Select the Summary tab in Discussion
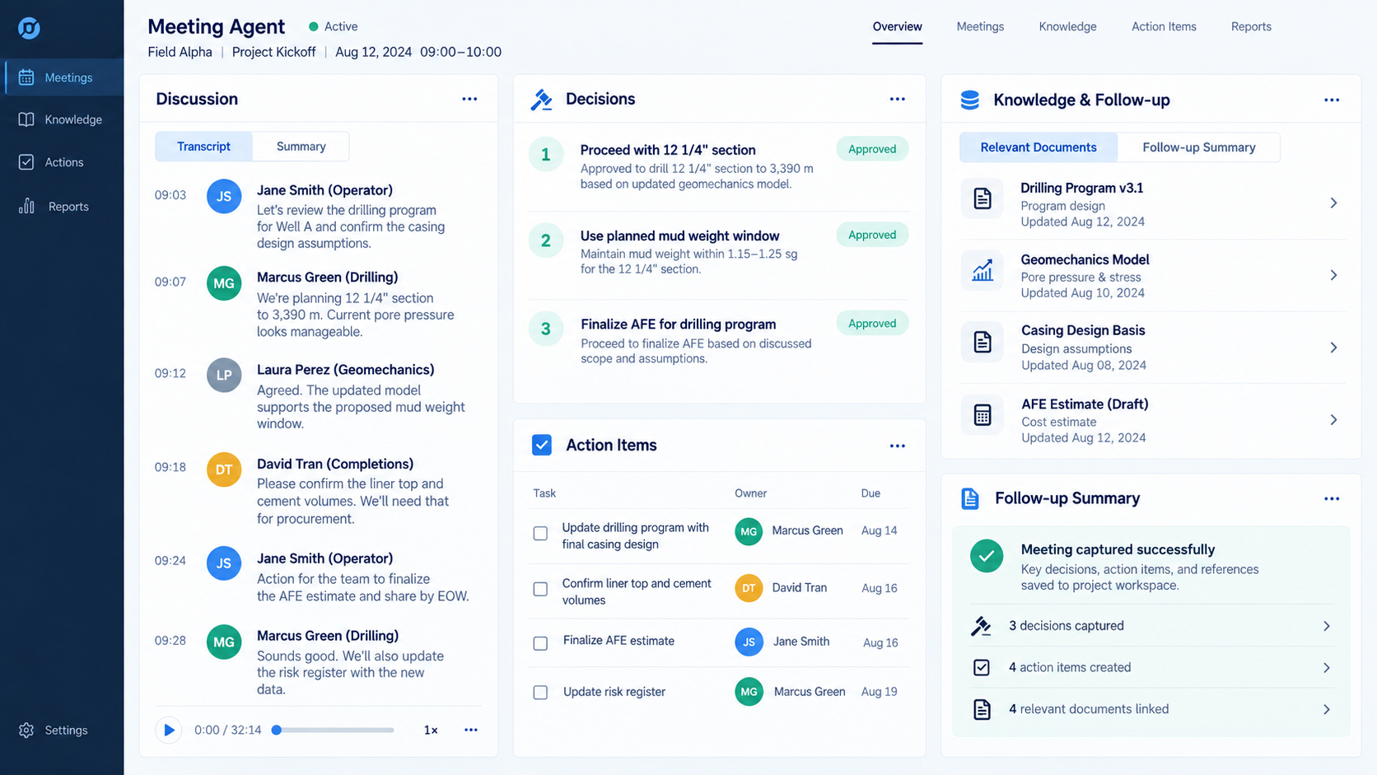Screen dimensions: 1377x775 (301, 147)
